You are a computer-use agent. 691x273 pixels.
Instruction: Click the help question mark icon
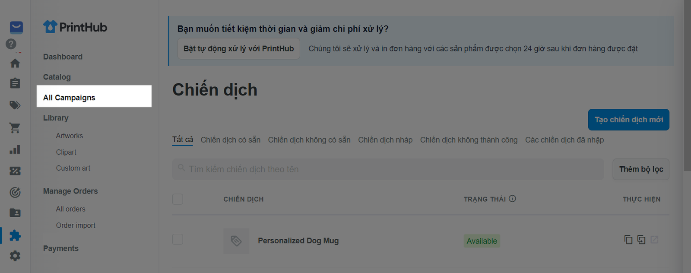[x=11, y=44]
